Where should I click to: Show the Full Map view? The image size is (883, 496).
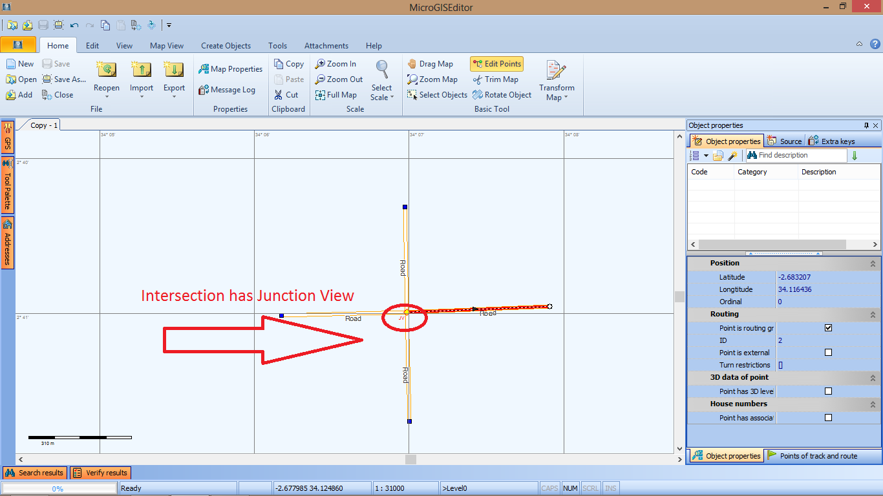pos(336,95)
